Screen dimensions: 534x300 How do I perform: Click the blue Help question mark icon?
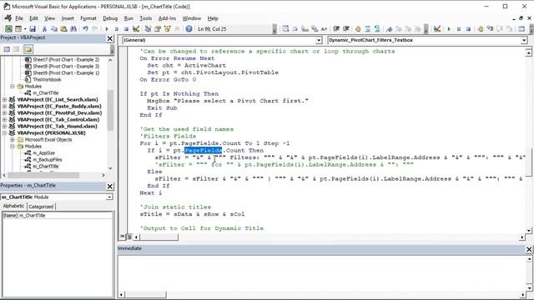pos(189,29)
